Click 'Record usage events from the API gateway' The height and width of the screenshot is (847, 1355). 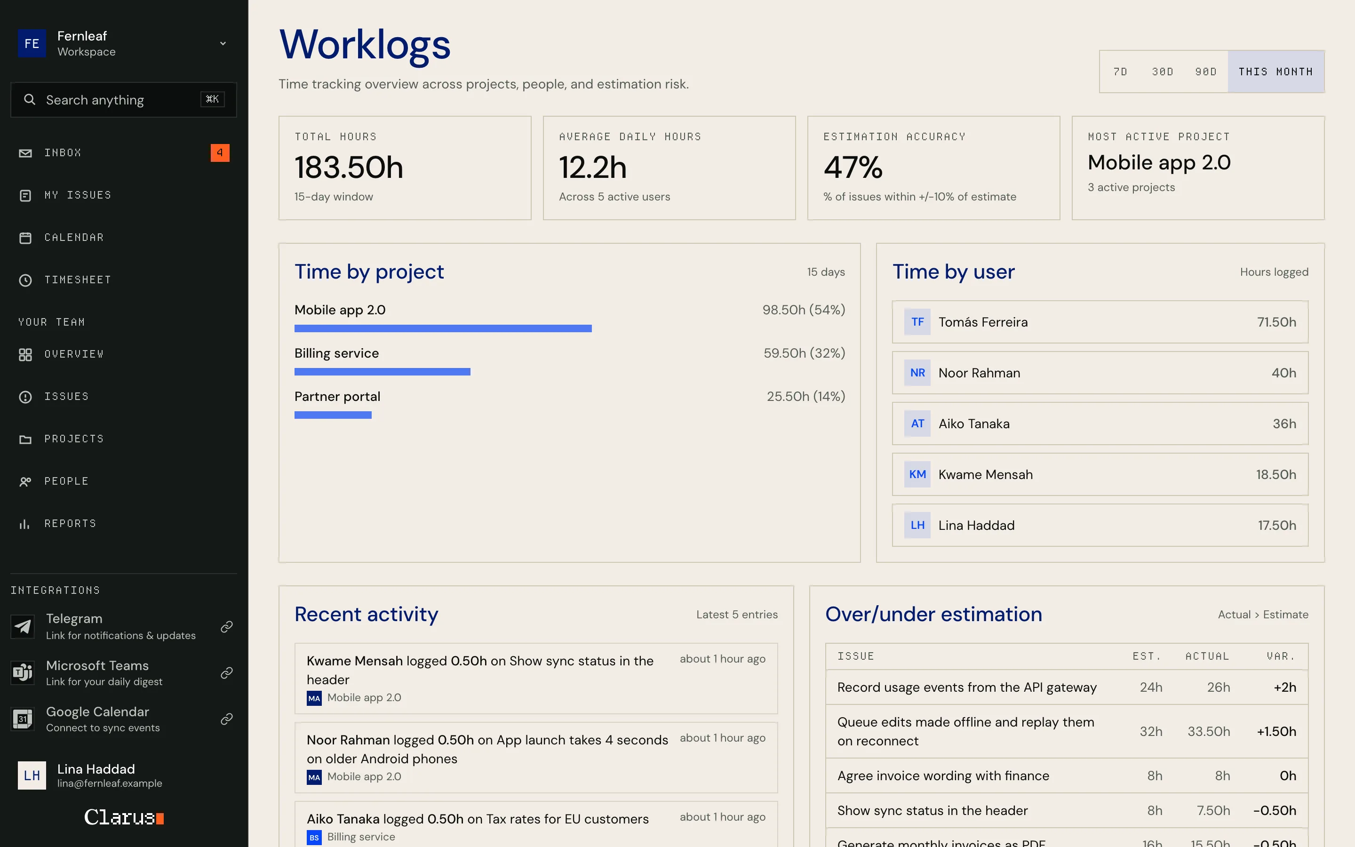point(967,687)
